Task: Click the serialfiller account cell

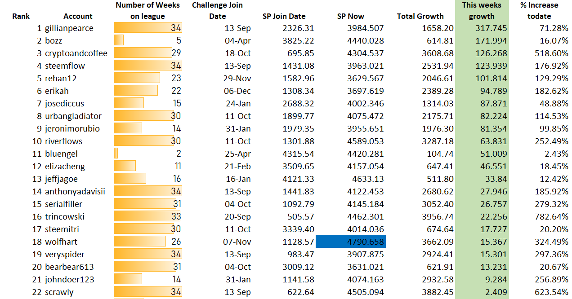Action: [63, 204]
